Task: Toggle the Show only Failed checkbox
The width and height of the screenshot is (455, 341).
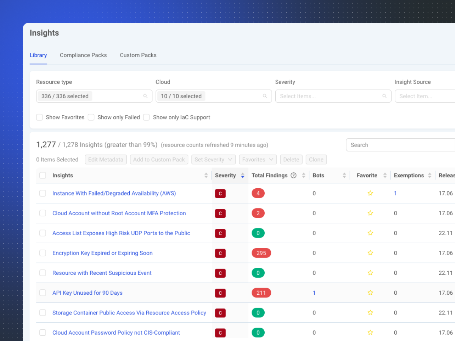Action: pos(91,117)
